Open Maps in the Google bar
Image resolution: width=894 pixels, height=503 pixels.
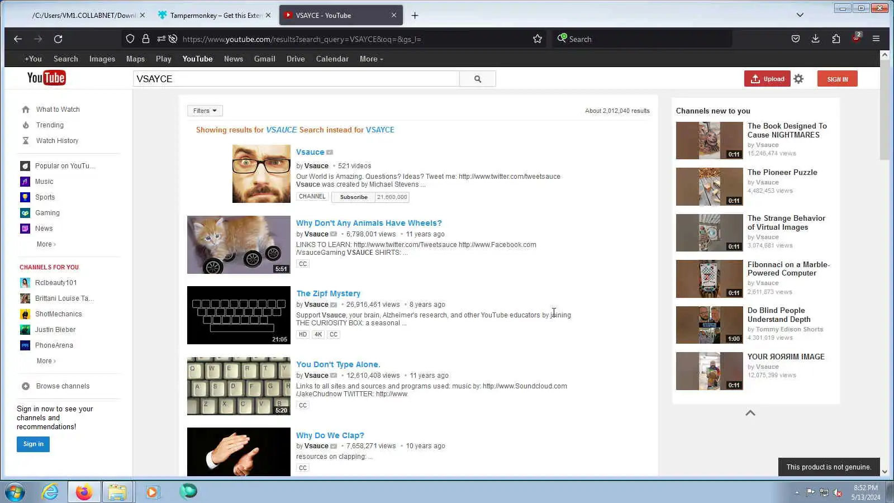[135, 59]
